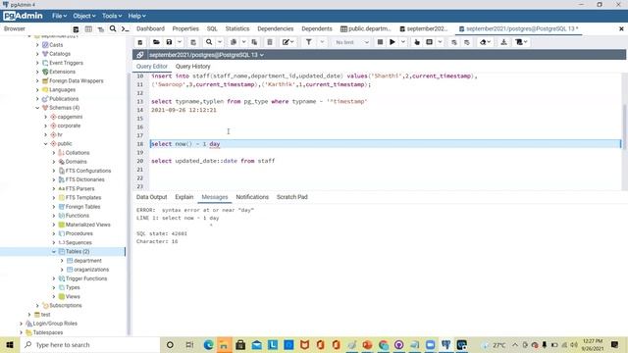
Task: Close the tab panel with X button
Action: coord(621,28)
